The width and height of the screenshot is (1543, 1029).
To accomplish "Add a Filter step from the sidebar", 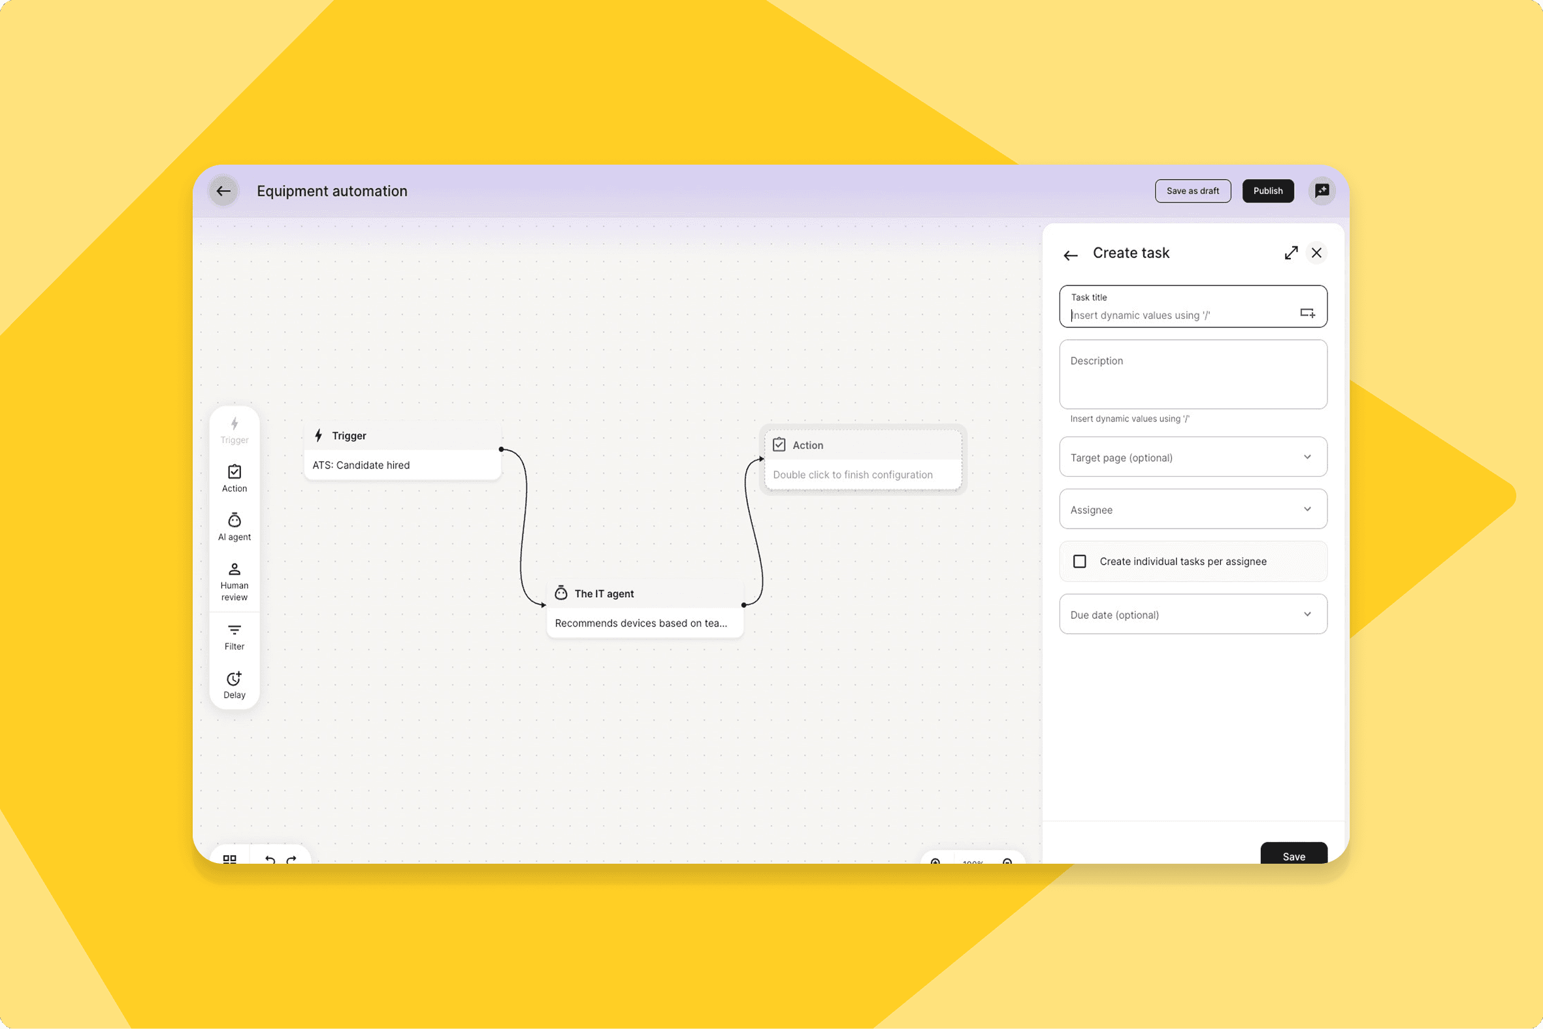I will coord(235,637).
